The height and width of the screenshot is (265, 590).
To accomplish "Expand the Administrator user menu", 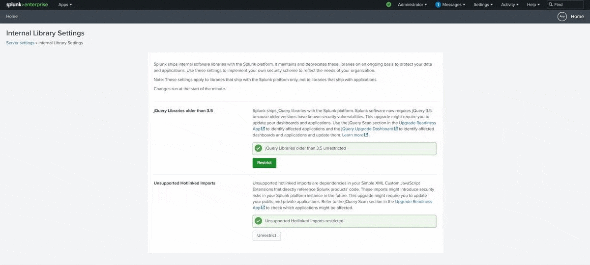I will 412,4.
